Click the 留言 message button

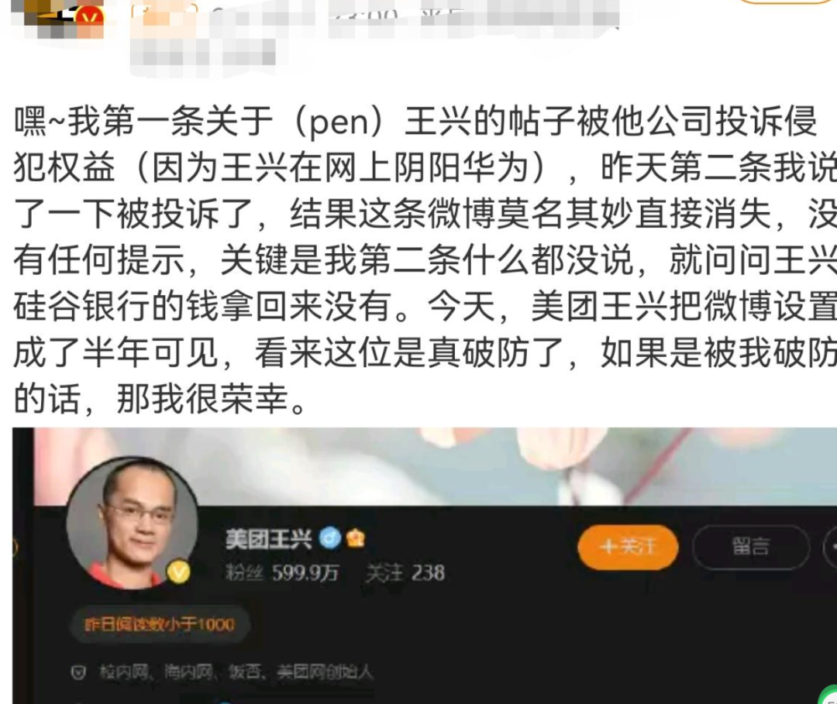click(750, 547)
